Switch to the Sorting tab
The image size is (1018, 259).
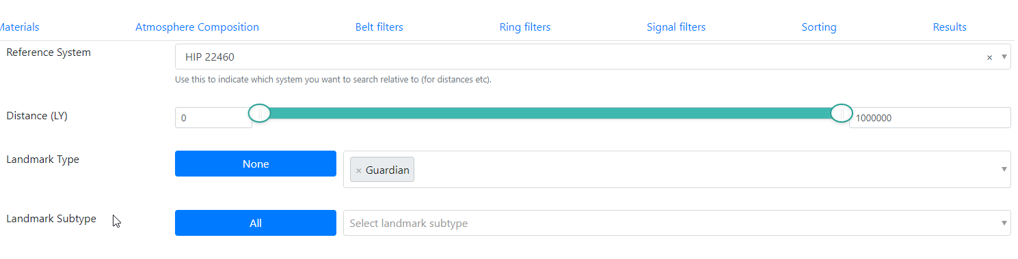pyautogui.click(x=819, y=27)
